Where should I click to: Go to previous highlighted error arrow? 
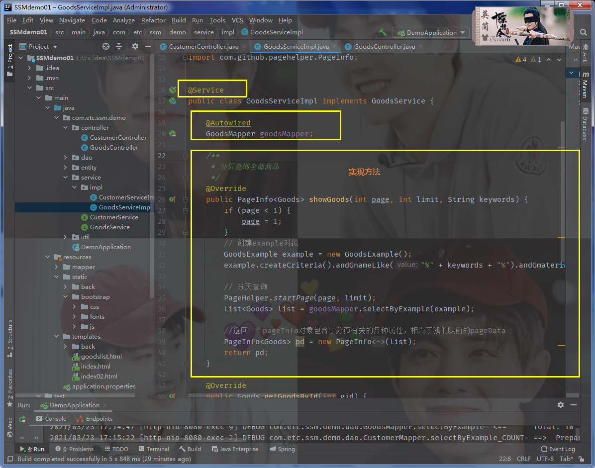(549, 60)
